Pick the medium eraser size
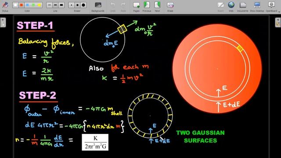 pos(77,5)
